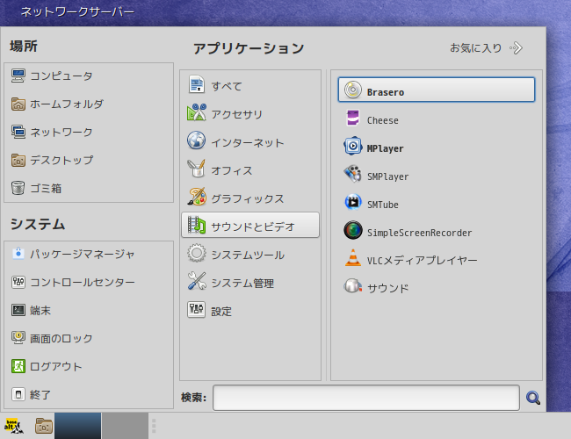The width and height of the screenshot is (571, 439).
Task: Click the MPlayer text label
Action: tap(385, 148)
